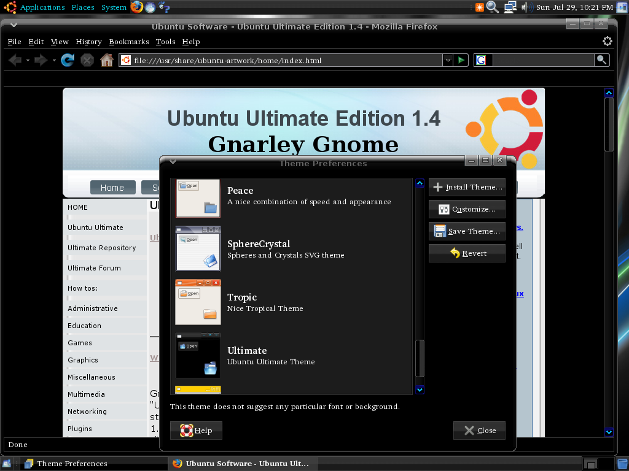
Task: Open the Graphics sidebar link
Action: [x=83, y=360]
